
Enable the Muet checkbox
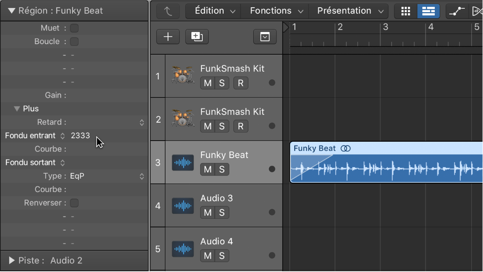click(74, 28)
